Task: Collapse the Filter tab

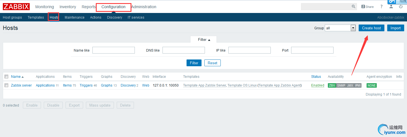Action: tap(203, 40)
